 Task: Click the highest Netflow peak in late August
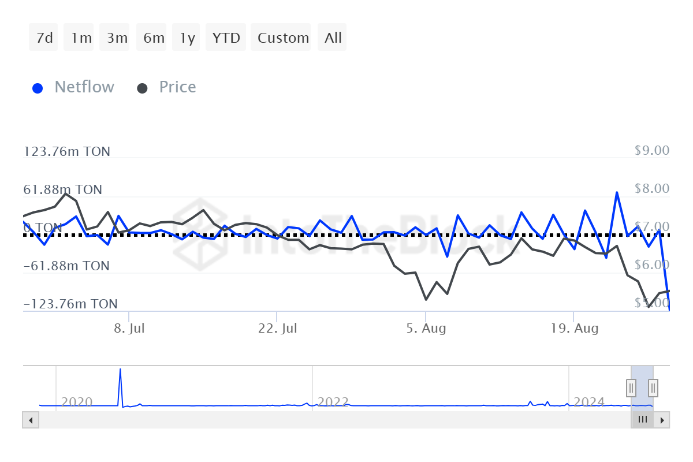[x=617, y=192]
